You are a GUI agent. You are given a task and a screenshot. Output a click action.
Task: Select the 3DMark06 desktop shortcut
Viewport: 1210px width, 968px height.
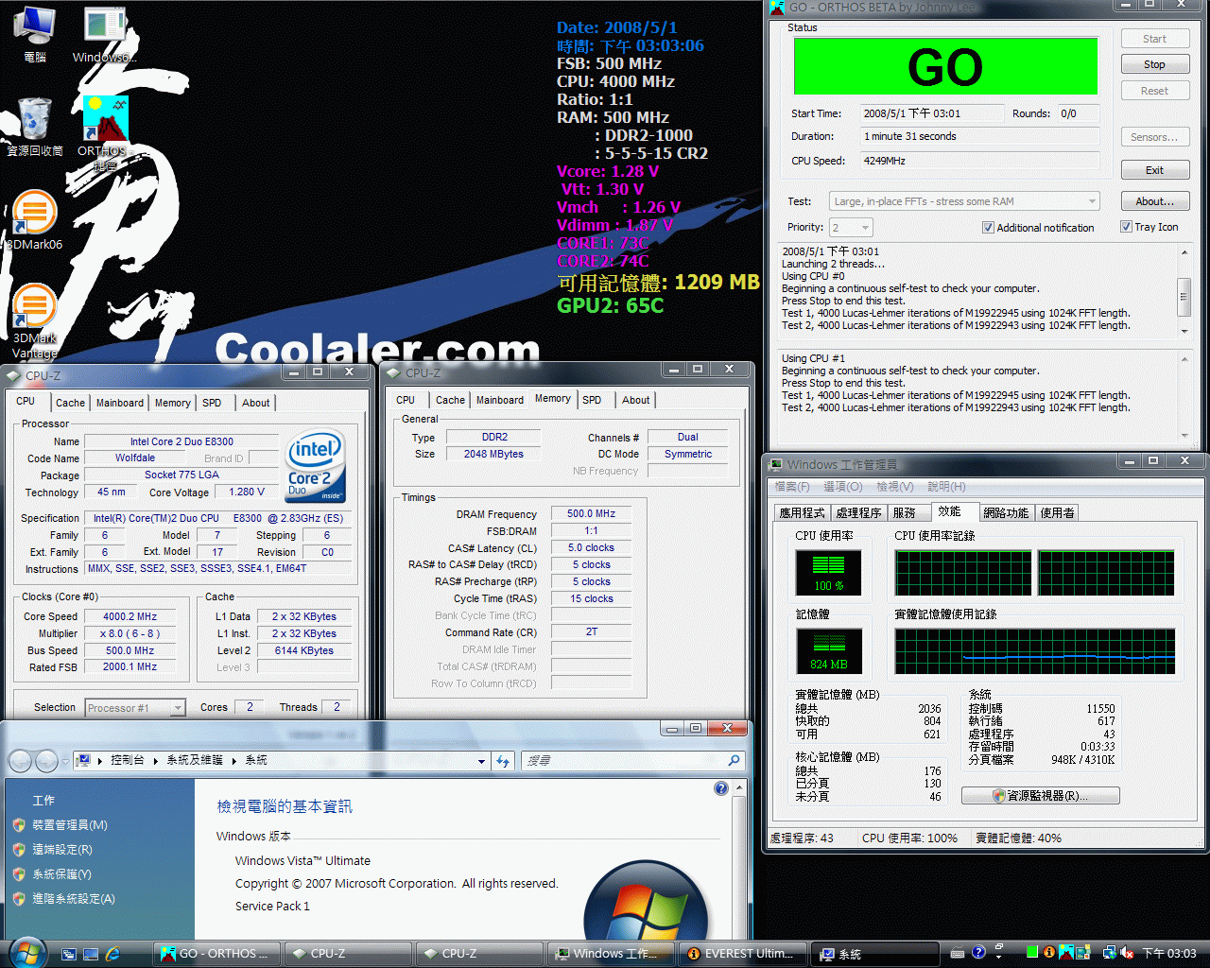click(34, 219)
